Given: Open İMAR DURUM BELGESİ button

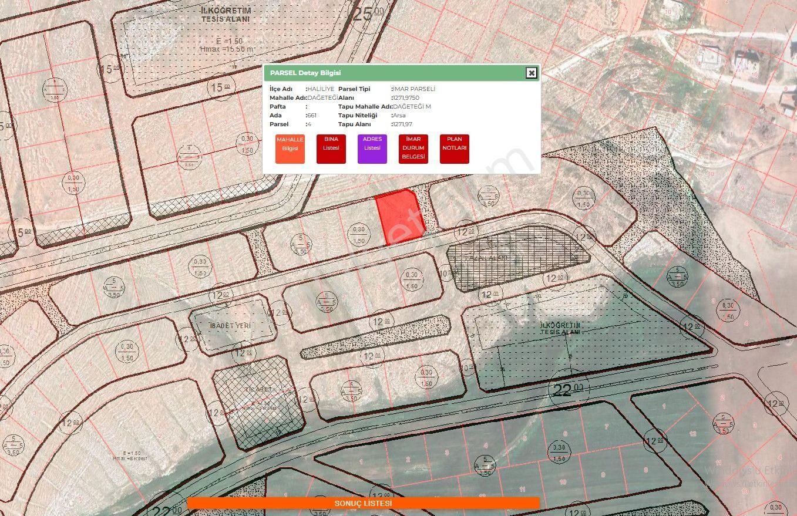Looking at the screenshot, I should [x=413, y=149].
